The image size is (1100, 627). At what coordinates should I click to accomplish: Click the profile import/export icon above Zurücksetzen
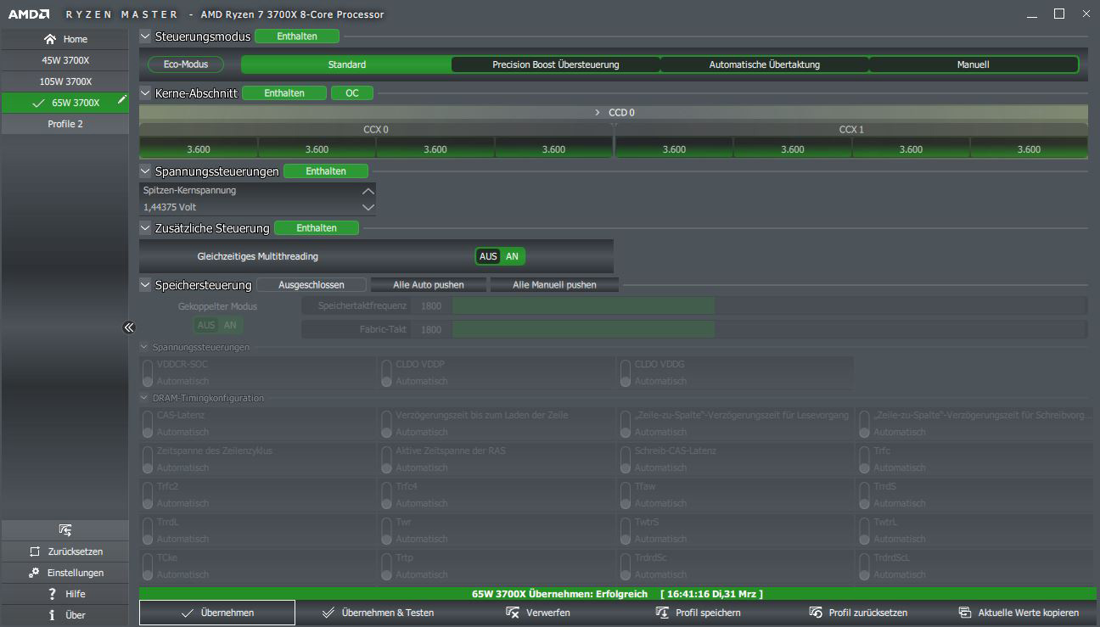click(65, 529)
